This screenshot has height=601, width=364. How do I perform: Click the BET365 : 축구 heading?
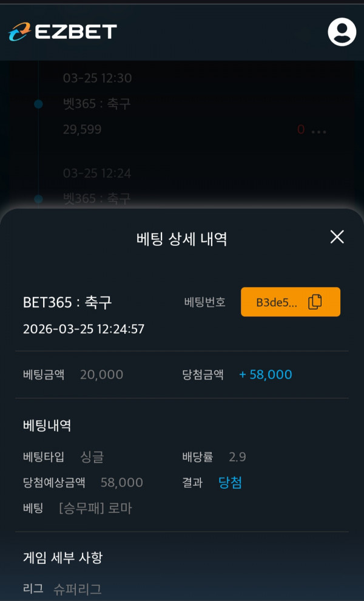(x=67, y=302)
